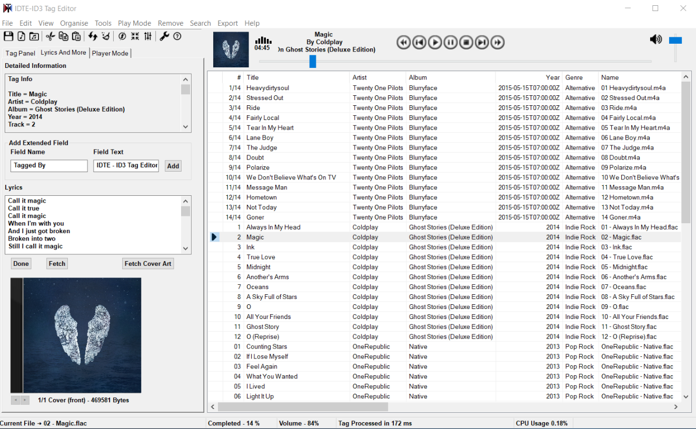Select the Counting Stars track row
Viewport: 696px width, 429px height.
(x=444, y=347)
